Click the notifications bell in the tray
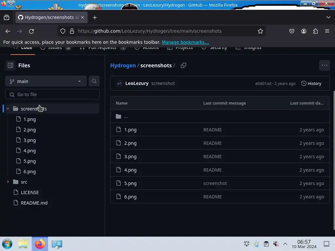The width and height of the screenshot is (335, 251). [x=247, y=243]
